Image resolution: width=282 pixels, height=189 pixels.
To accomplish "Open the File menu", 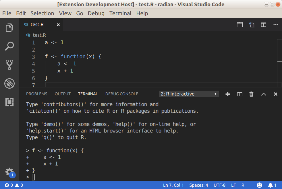I will (x=7, y=13).
